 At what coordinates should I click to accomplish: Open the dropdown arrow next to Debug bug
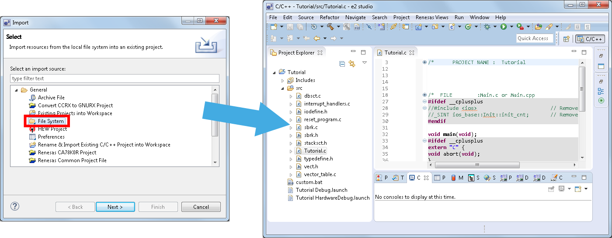[495, 27]
